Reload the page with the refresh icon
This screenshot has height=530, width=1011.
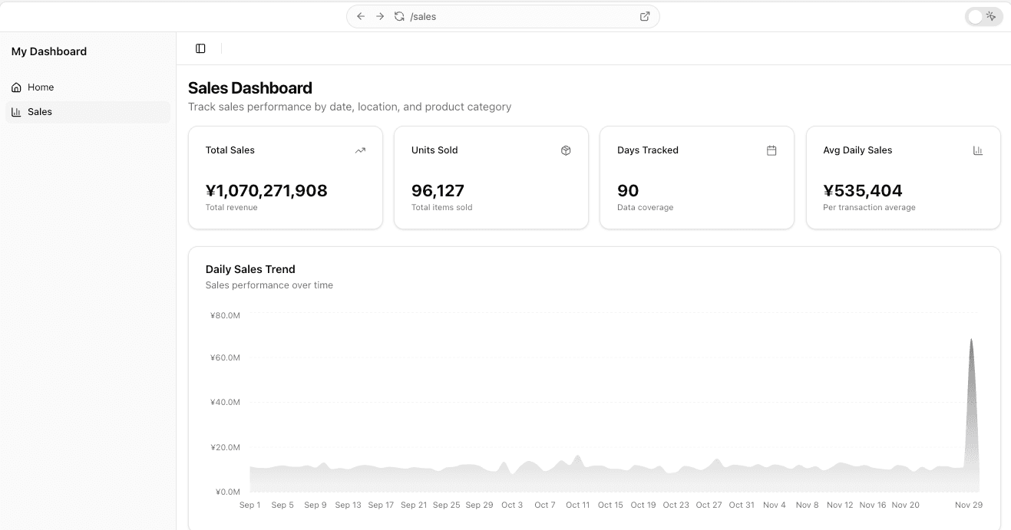[x=398, y=15]
